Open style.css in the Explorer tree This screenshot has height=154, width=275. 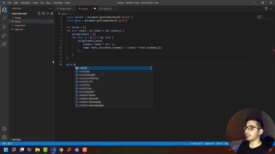[x=31, y=30]
